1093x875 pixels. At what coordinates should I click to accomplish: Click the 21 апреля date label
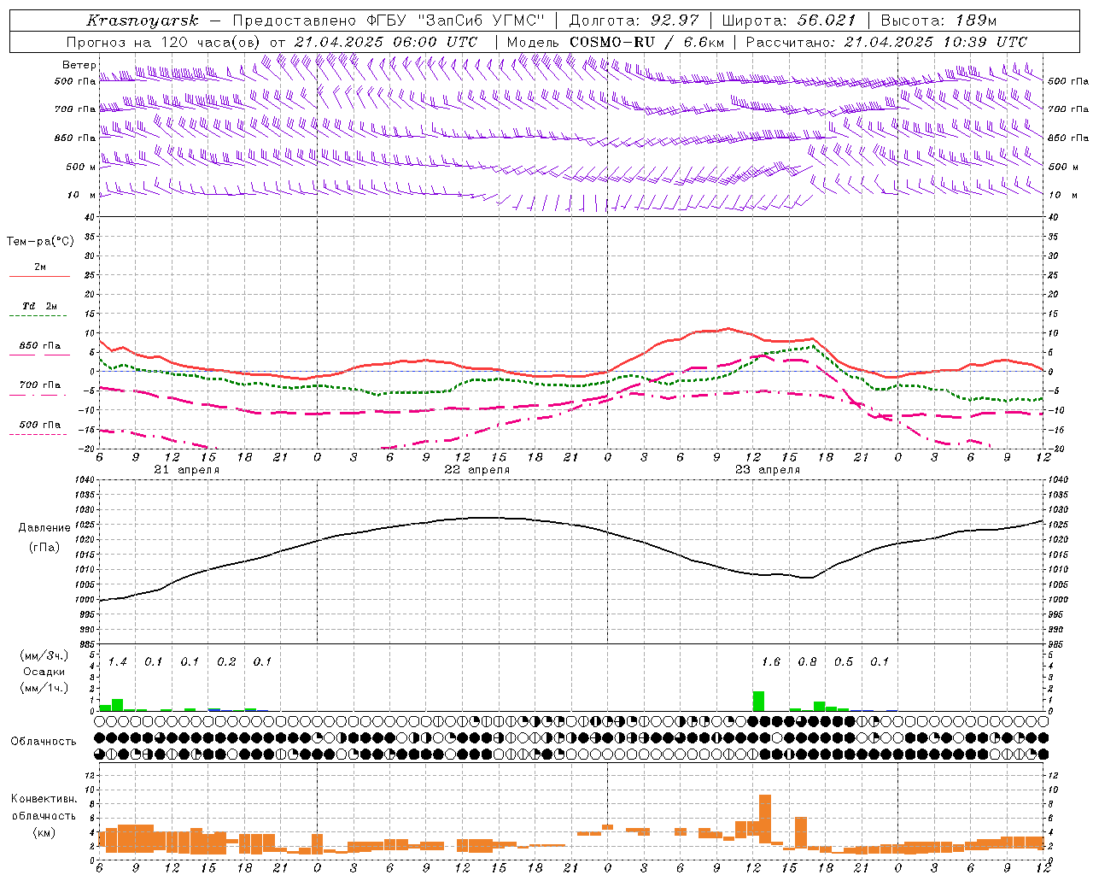[186, 470]
